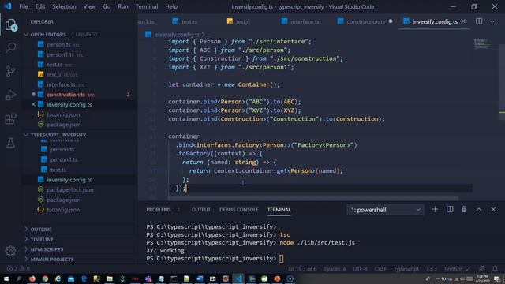The image size is (505, 284).
Task: Open Source Control view
Action: [x=10, y=71]
